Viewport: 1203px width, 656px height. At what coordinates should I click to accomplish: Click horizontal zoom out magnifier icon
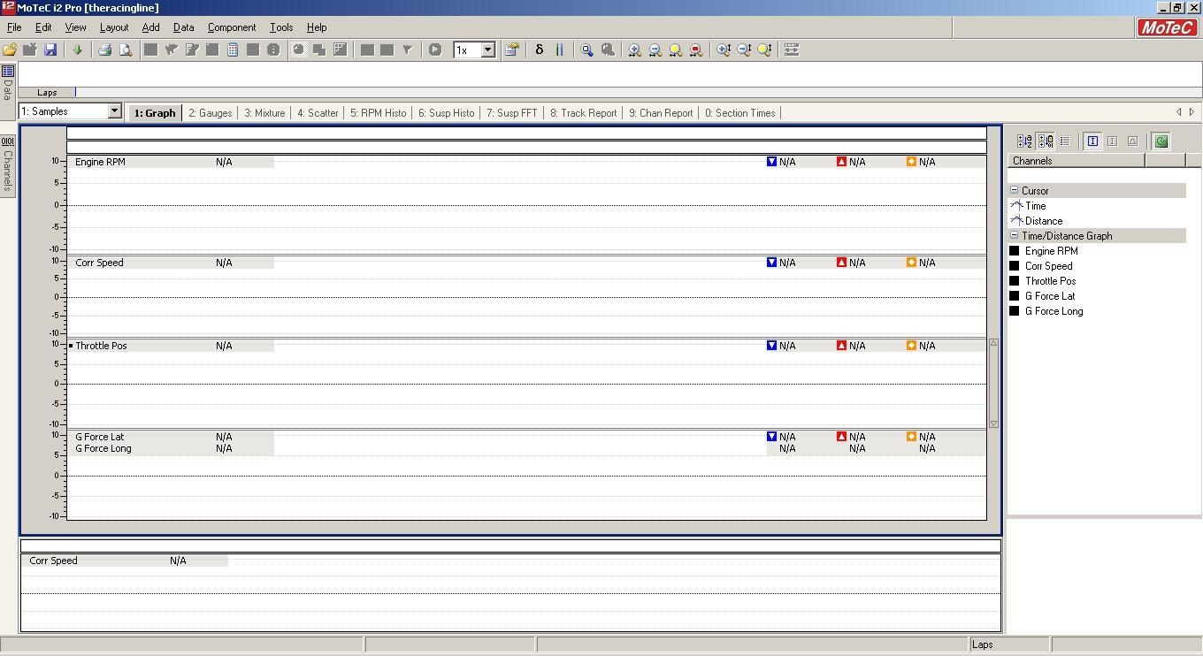[x=655, y=50]
